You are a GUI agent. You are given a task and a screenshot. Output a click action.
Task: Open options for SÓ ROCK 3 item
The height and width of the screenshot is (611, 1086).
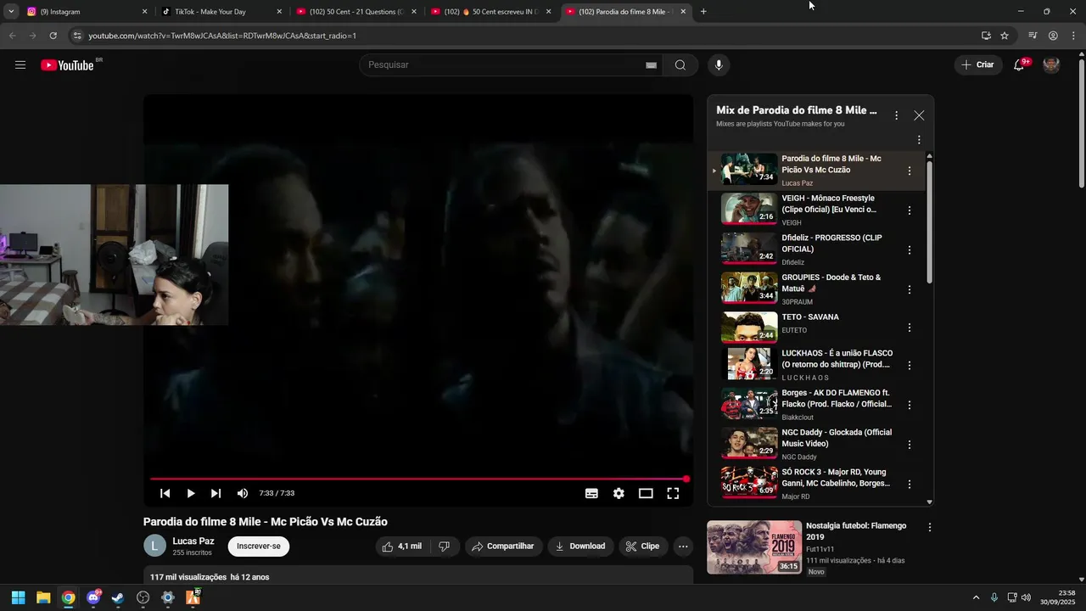tap(910, 485)
